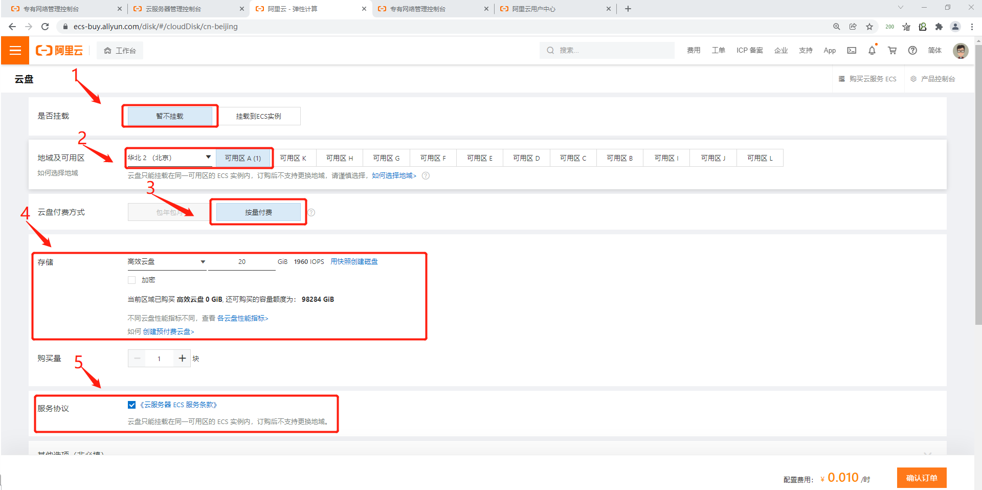Open the 用快照创建磁盘 link

tap(354, 261)
